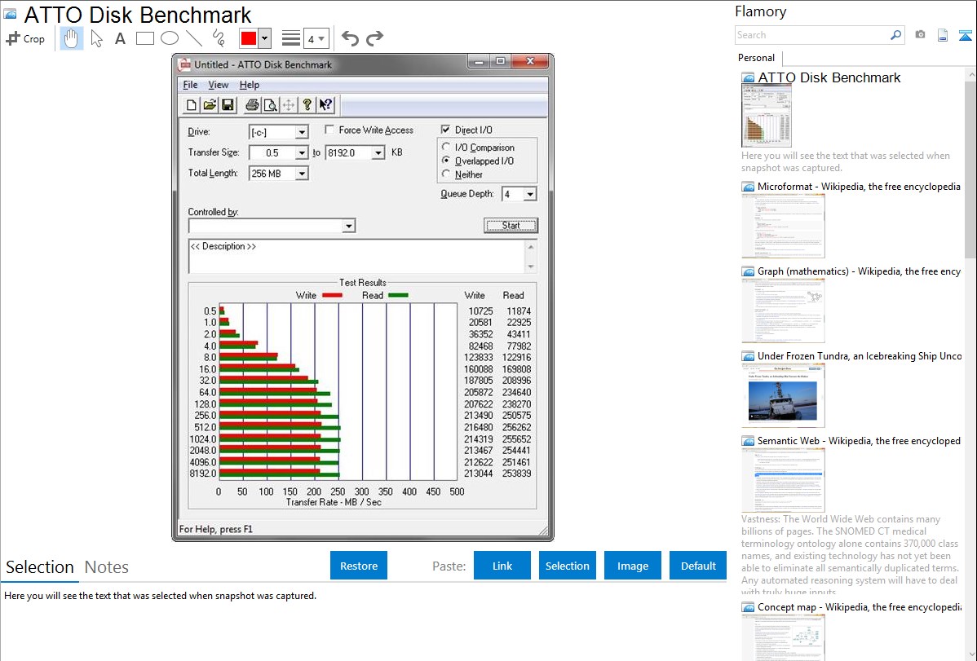Activate the hand pan tool
Screen dimensions: 977x661
[71, 38]
